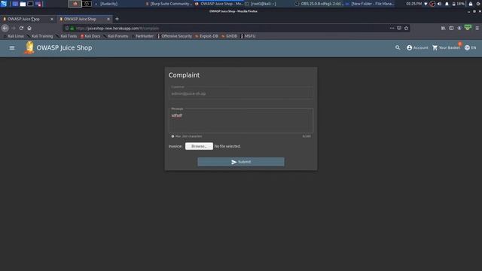Toggle the Firefox sidebar icon
Viewport: 482px width, 271px height.
pyautogui.click(x=451, y=29)
